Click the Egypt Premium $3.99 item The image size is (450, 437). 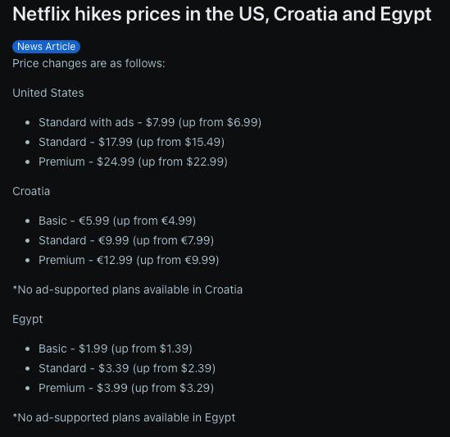click(126, 388)
